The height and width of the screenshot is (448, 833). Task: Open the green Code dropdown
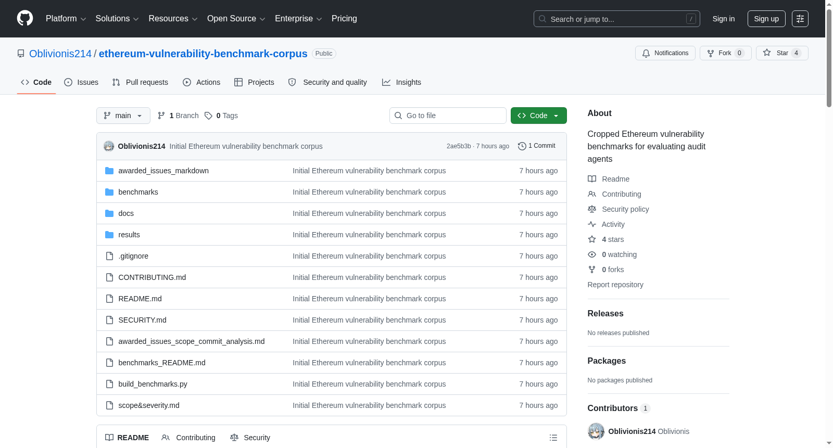coord(538,116)
